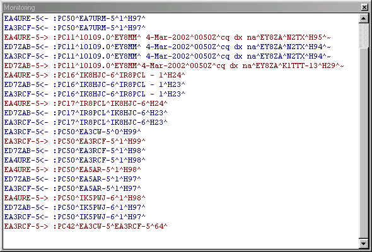Select the red PC17 IR8PCL line ending H24
372x252 pixels.
86,103
